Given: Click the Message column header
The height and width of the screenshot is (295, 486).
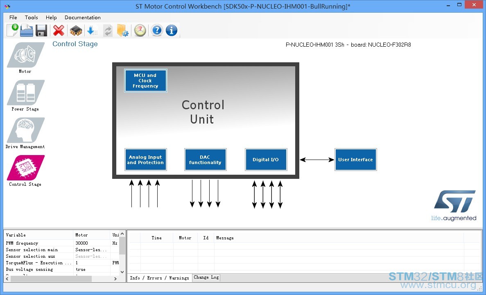Looking at the screenshot, I should [339, 238].
